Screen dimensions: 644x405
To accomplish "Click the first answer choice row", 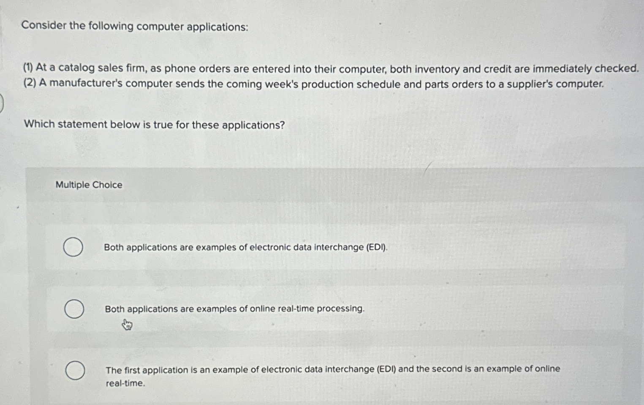I will click(296, 247).
